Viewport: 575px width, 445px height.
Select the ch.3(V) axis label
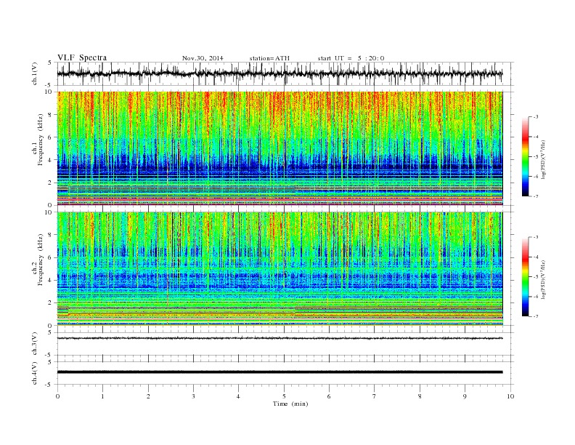[35, 344]
